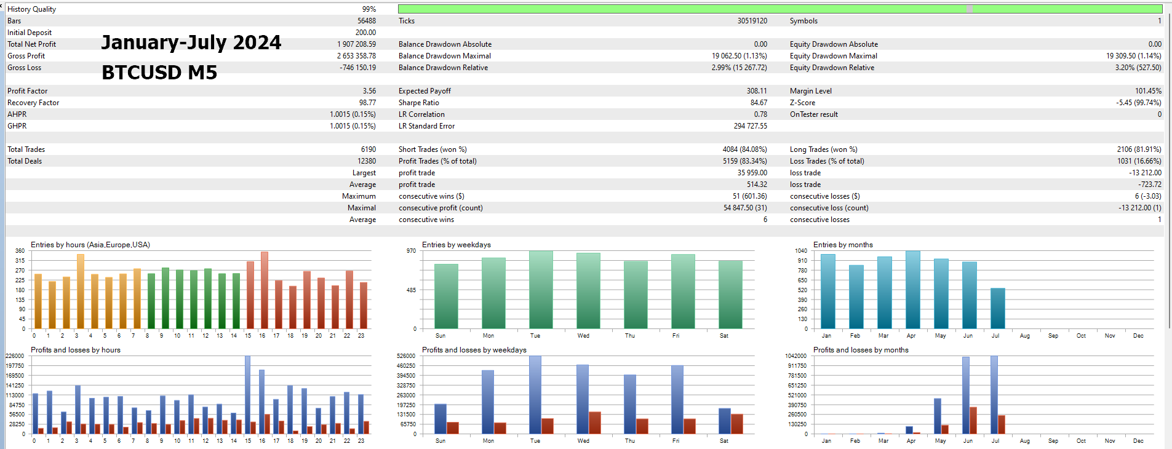Screen dimensions: 1172x449
Task: Select Jun red loss bar in monthly profits chart
Action: (x=973, y=420)
